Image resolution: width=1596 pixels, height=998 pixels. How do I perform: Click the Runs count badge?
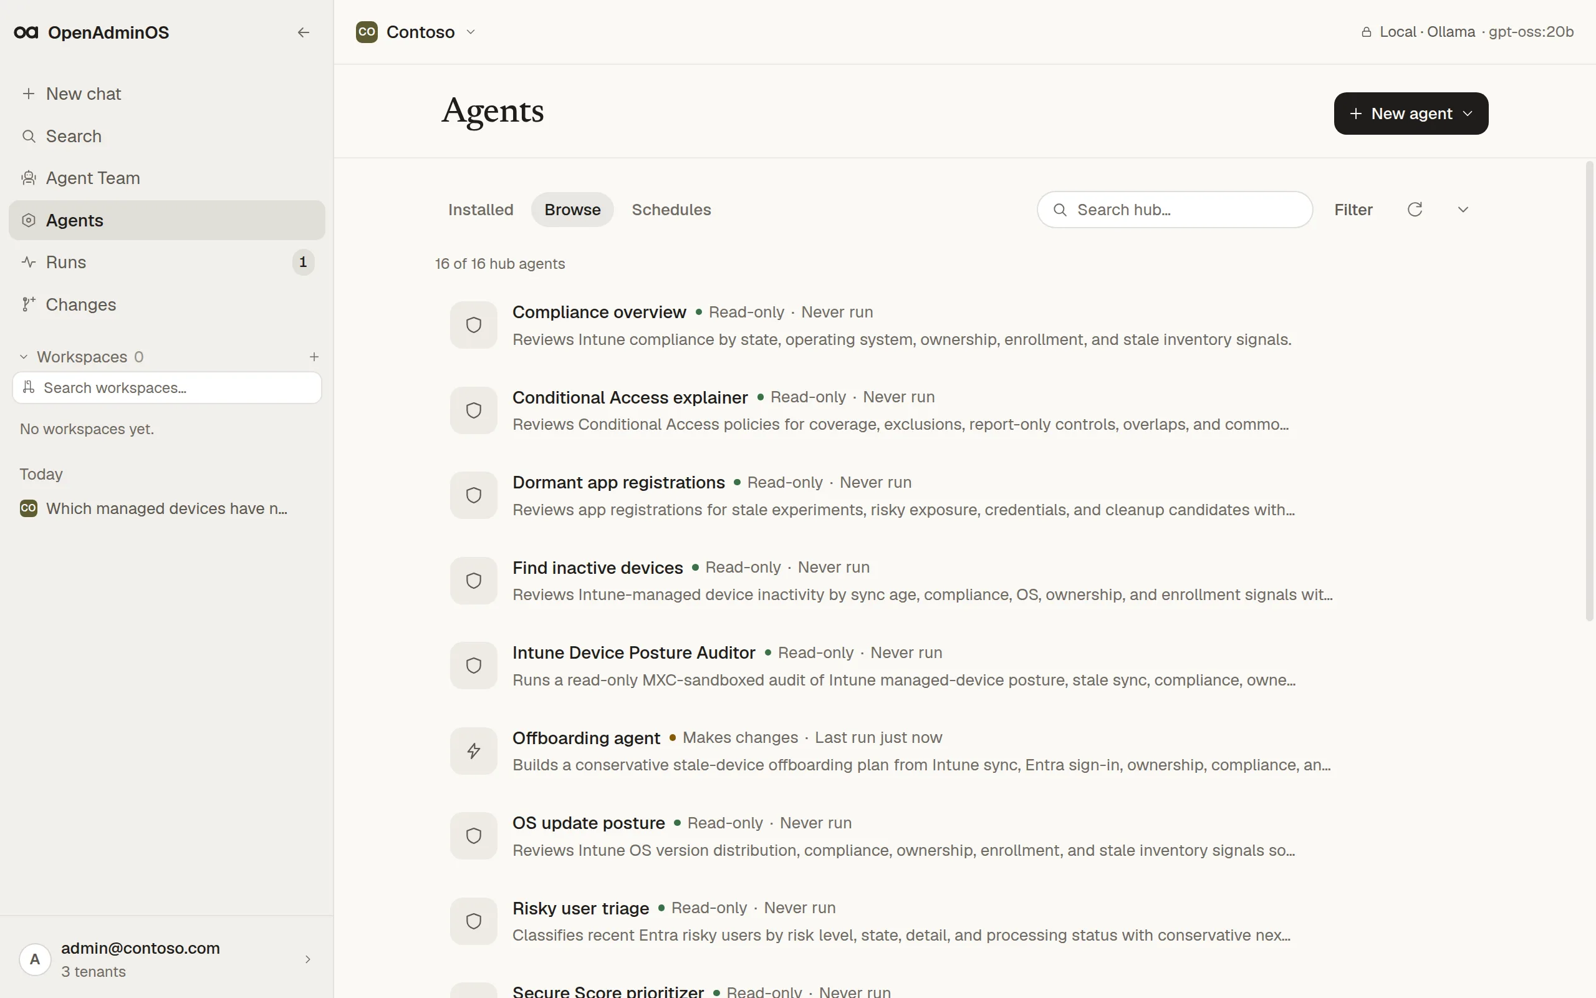[x=303, y=262]
